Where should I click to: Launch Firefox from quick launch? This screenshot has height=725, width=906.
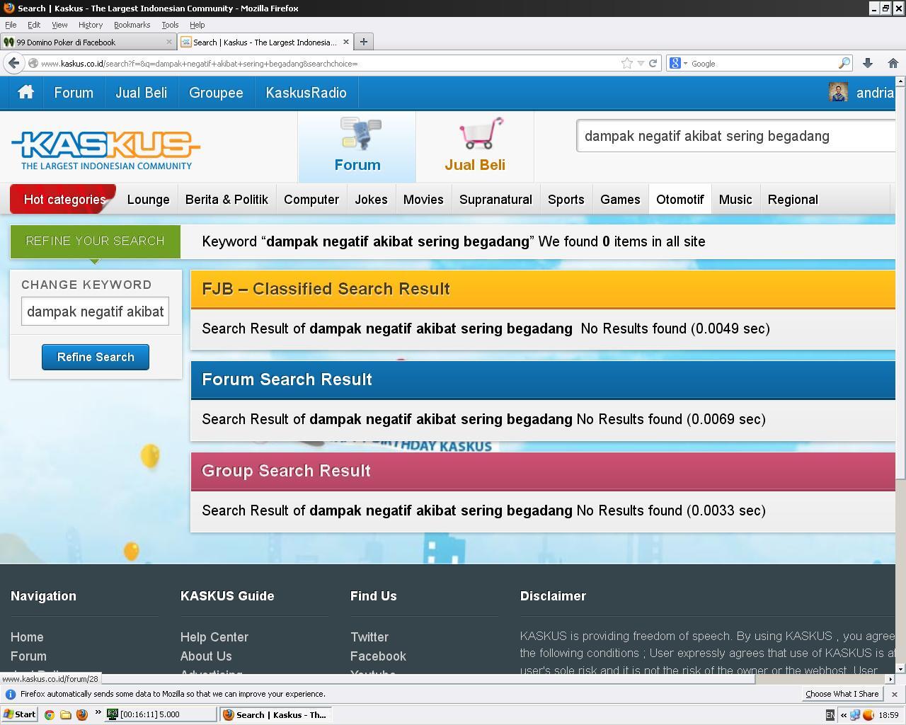tap(82, 714)
